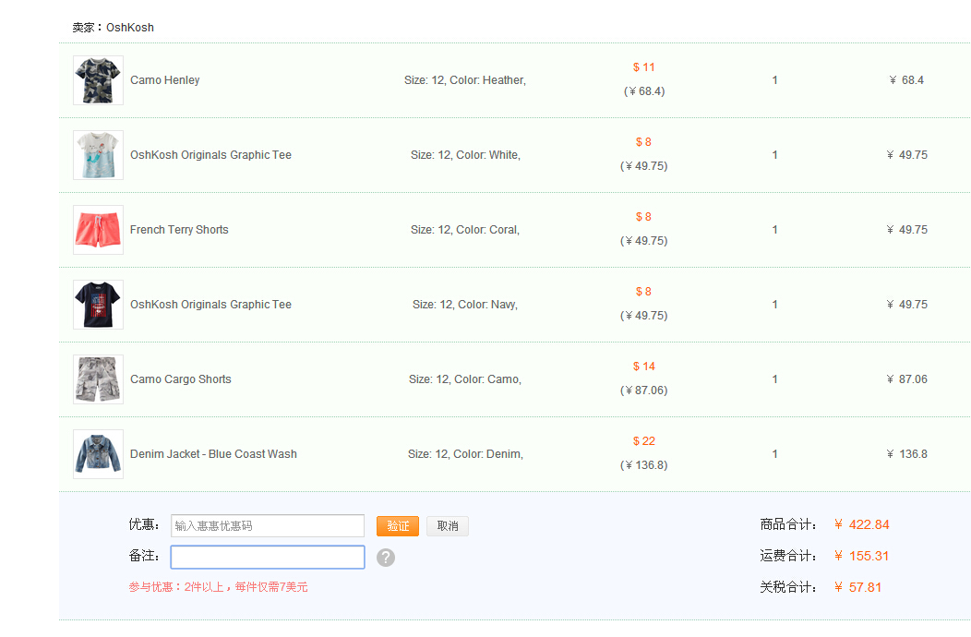The width and height of the screenshot is (971, 637).
Task: Click the Size: 12, Color: Coral text
Action: (x=465, y=230)
